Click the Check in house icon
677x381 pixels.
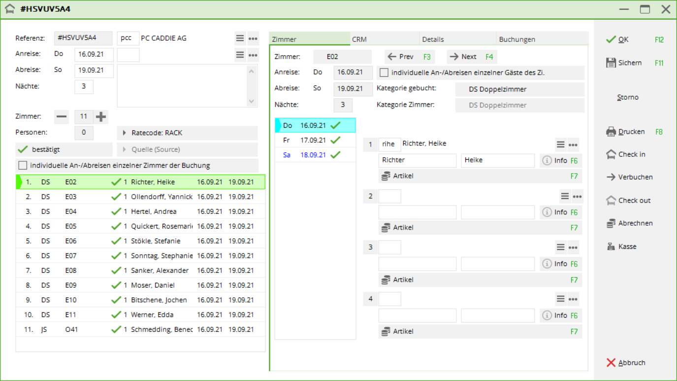tap(611, 154)
